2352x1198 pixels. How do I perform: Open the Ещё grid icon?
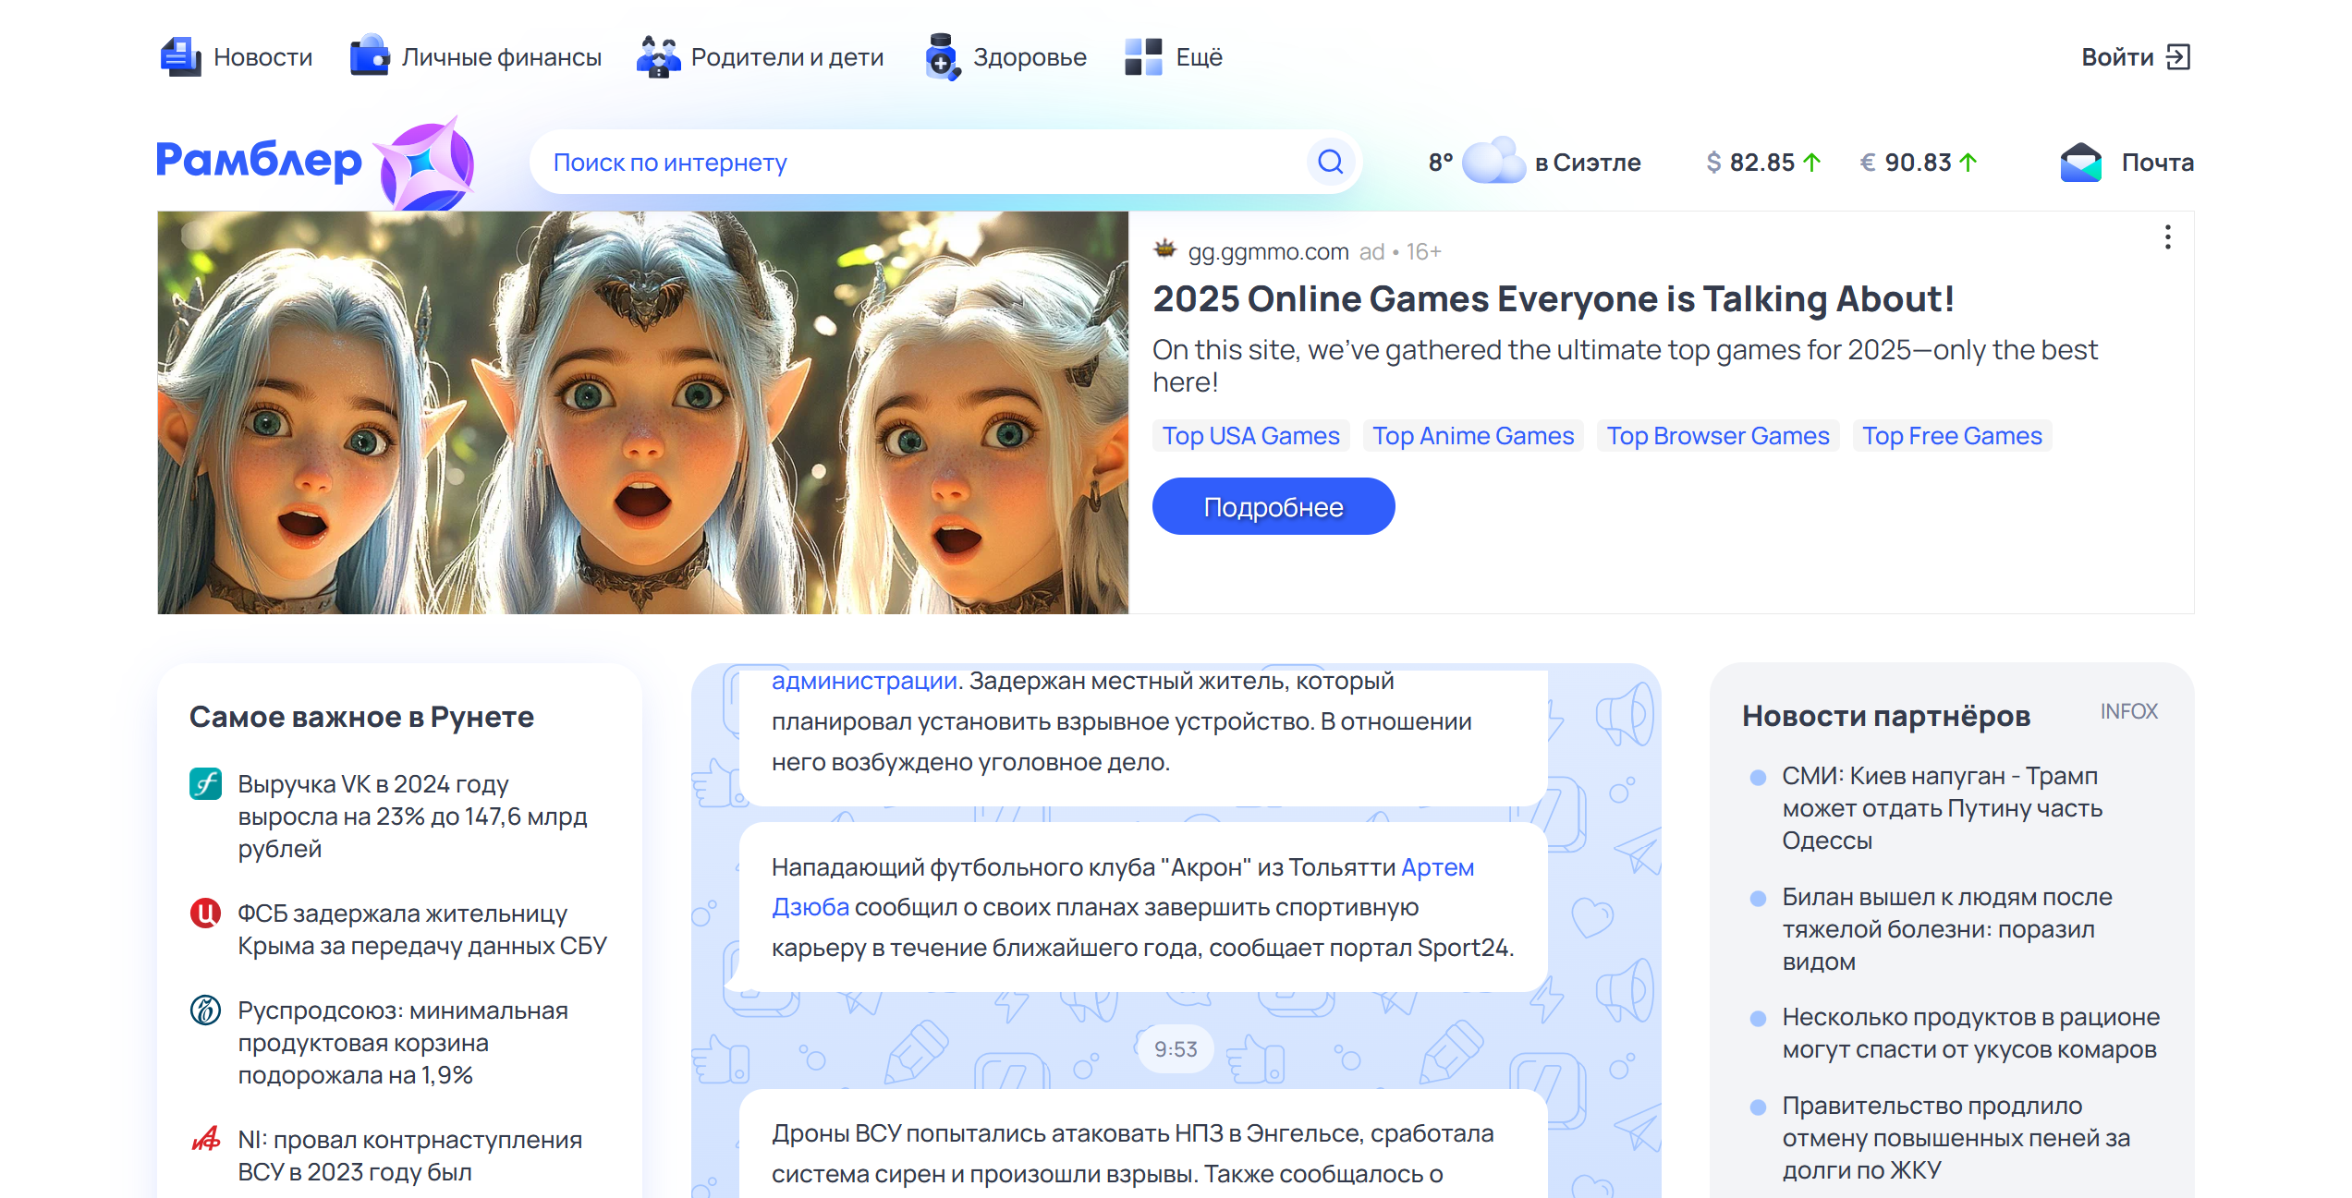click(1143, 57)
